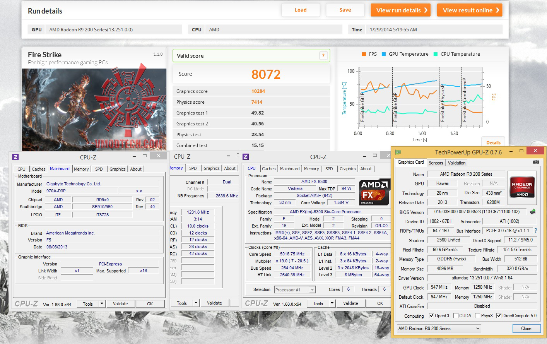Viewport: 547px width, 344px height.
Task: Open View run details
Action: click(x=401, y=10)
